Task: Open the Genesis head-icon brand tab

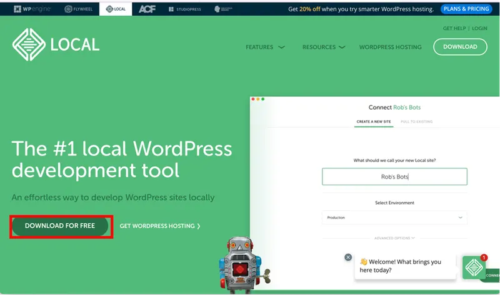Action: [223, 9]
